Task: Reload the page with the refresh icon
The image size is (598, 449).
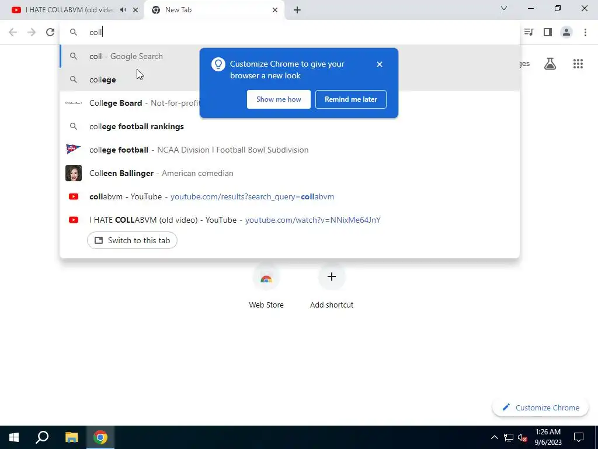Action: click(50, 32)
